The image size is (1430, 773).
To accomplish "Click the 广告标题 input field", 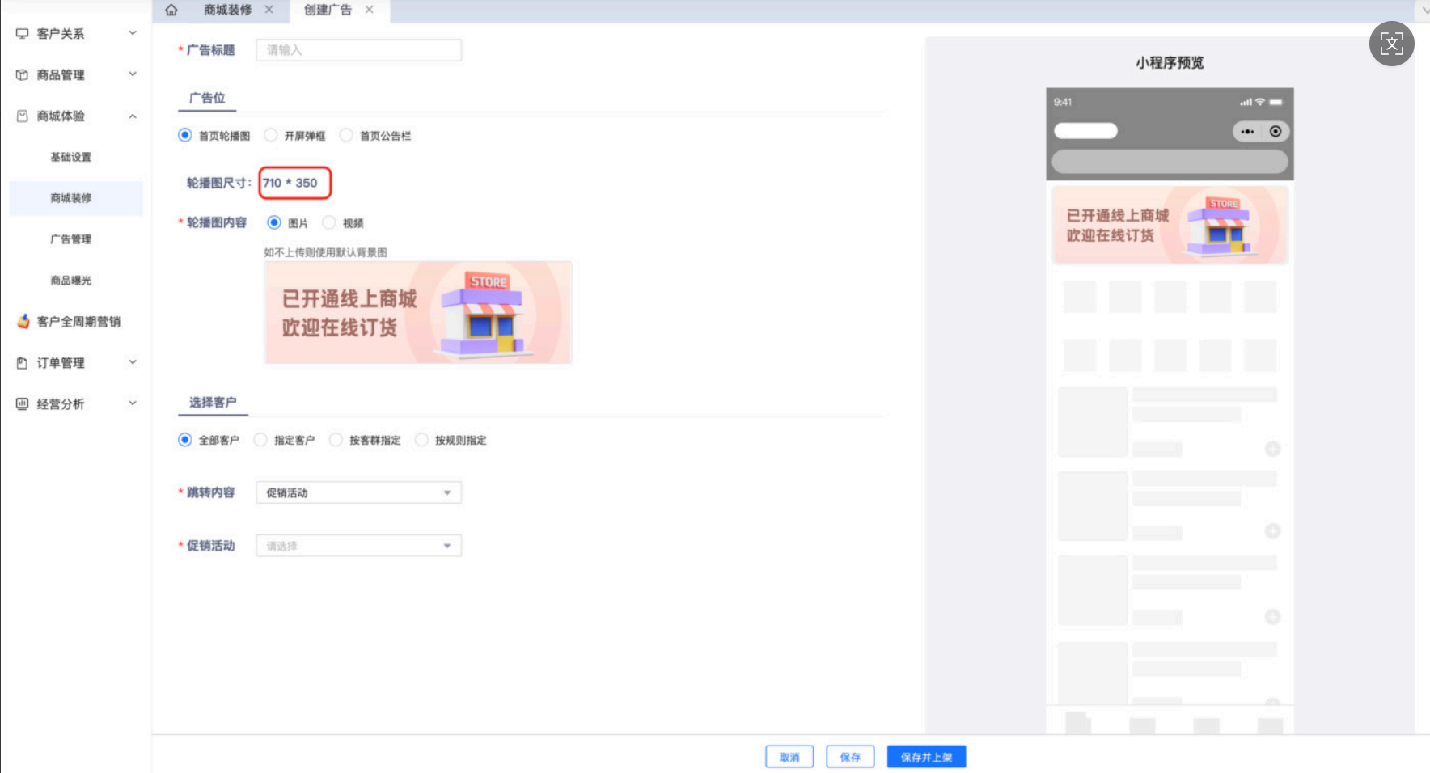I will (x=358, y=50).
